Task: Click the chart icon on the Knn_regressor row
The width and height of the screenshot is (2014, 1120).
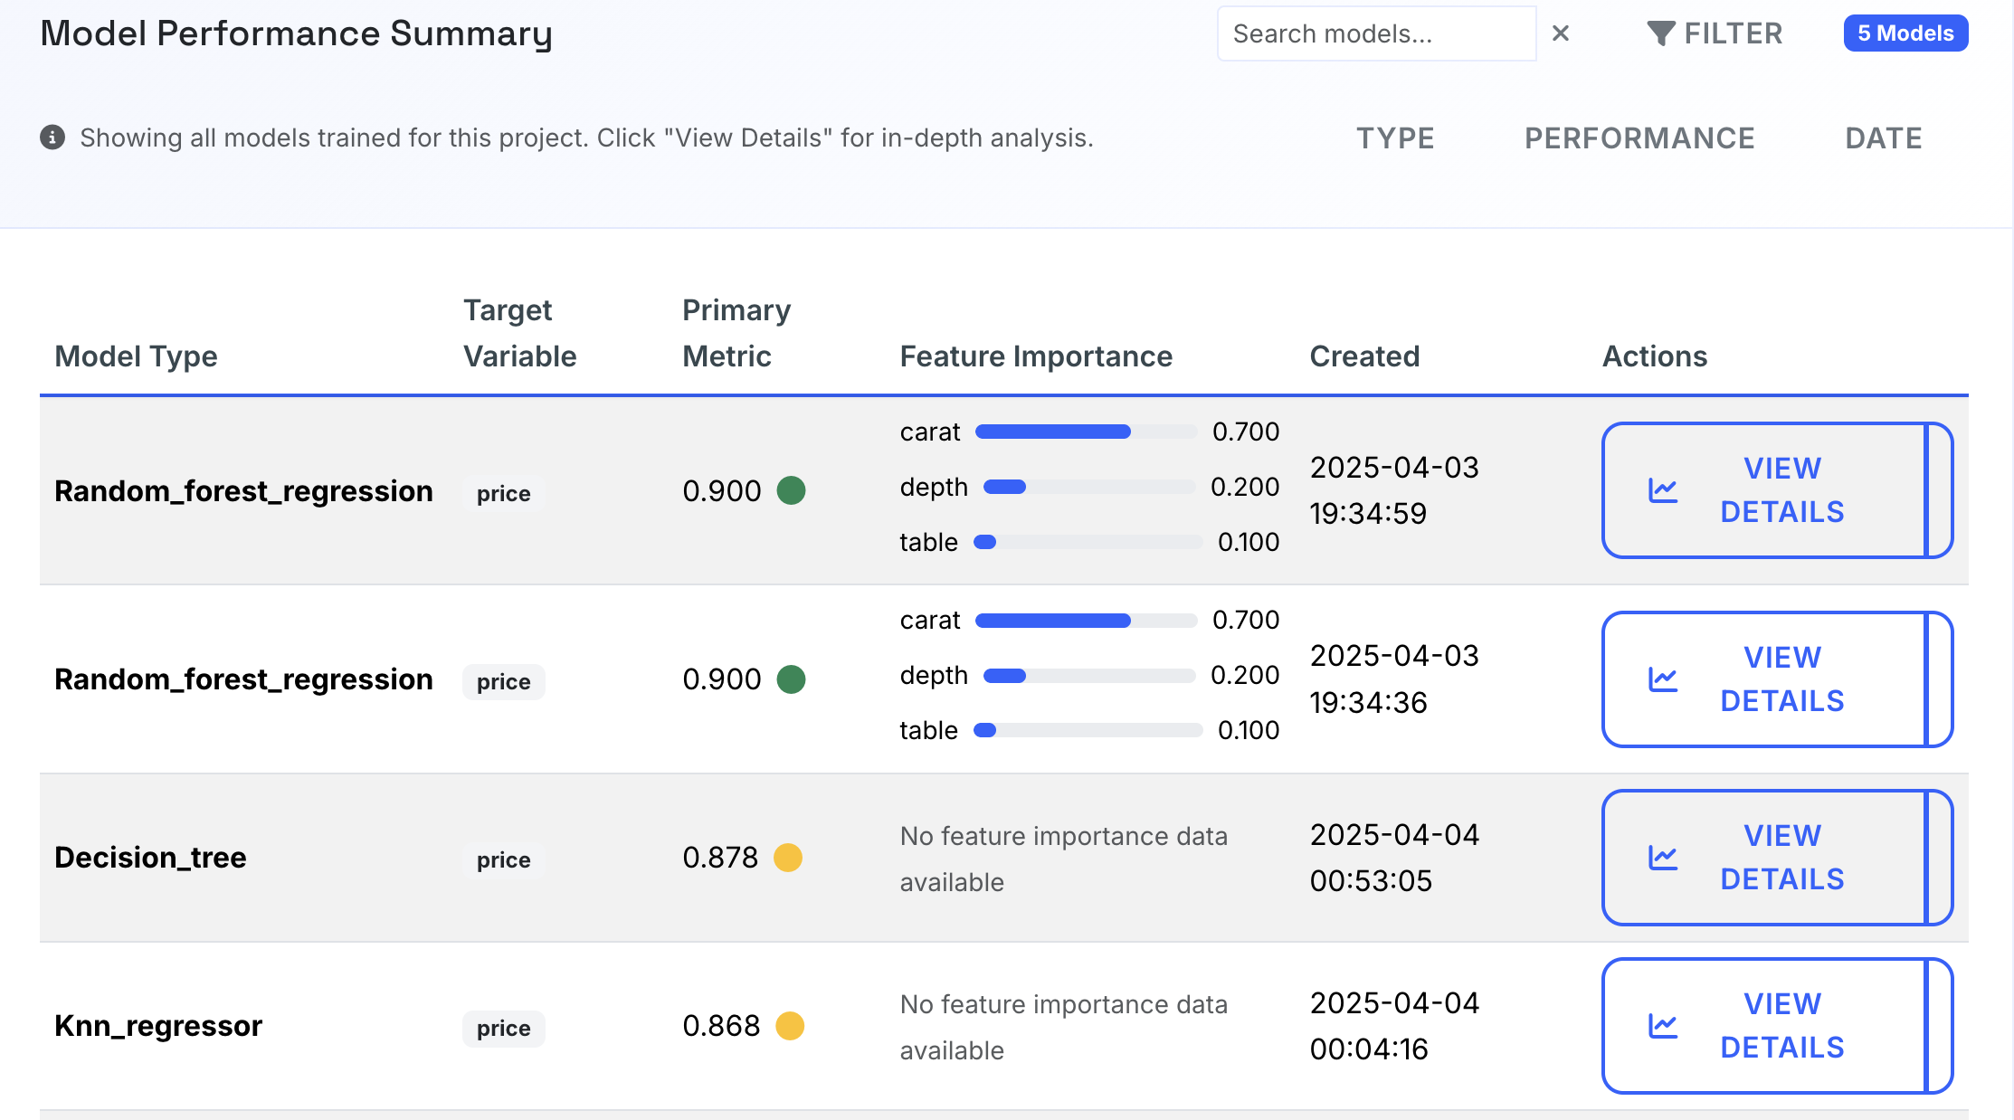Action: (1663, 1026)
